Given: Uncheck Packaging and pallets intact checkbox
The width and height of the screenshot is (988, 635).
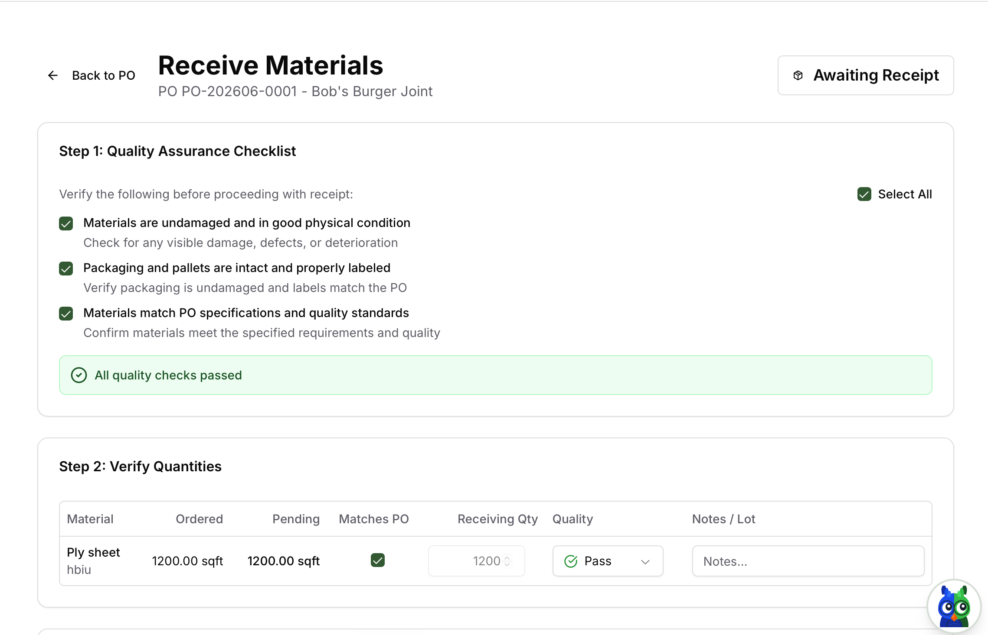Looking at the screenshot, I should tap(66, 269).
